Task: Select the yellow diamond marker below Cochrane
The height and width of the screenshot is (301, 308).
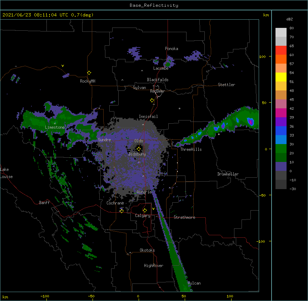Action: [121, 211]
